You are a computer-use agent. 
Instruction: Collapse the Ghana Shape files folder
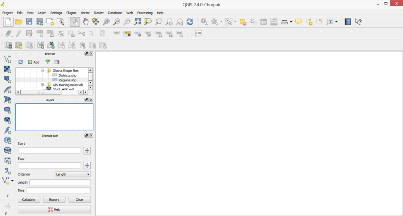point(43,70)
